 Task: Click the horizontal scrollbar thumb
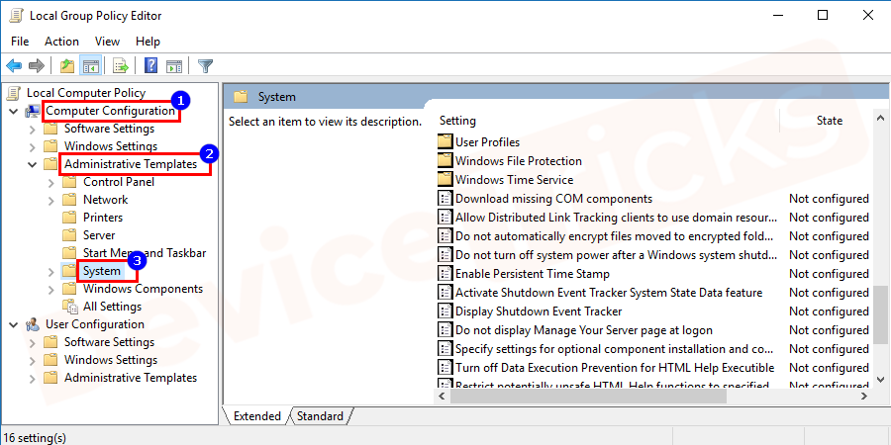(589, 397)
